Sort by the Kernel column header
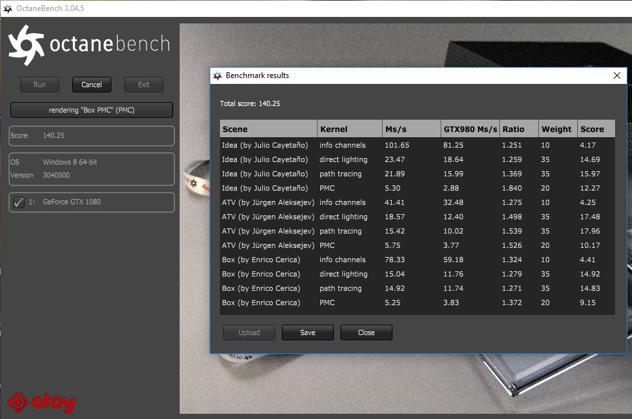 click(350, 129)
